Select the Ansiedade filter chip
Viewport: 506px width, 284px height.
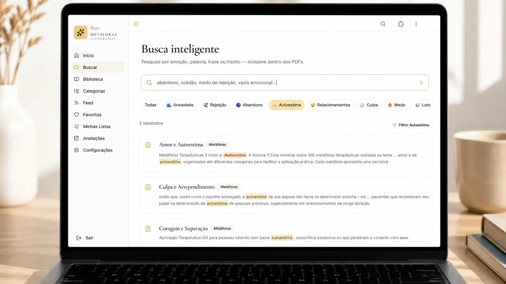click(x=180, y=105)
